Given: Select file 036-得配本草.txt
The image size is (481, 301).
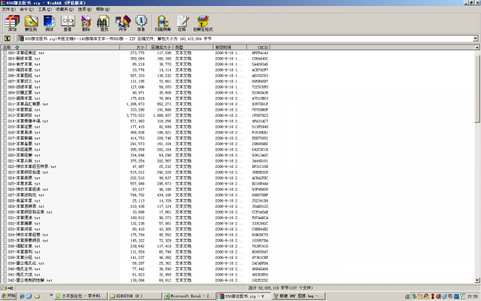Looking at the screenshot, I should (x=24, y=246).
